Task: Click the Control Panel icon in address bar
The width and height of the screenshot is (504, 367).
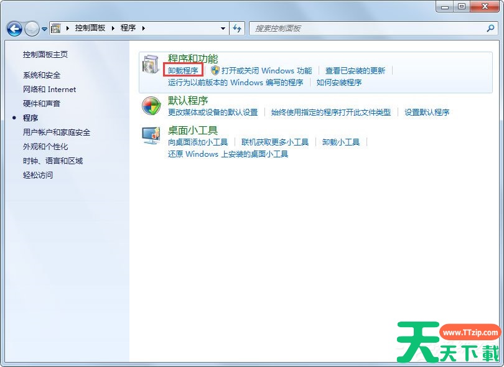Action: click(x=56, y=28)
